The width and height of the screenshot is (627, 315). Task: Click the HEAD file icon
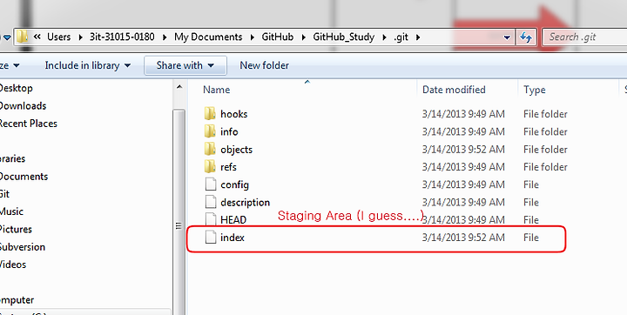point(211,219)
